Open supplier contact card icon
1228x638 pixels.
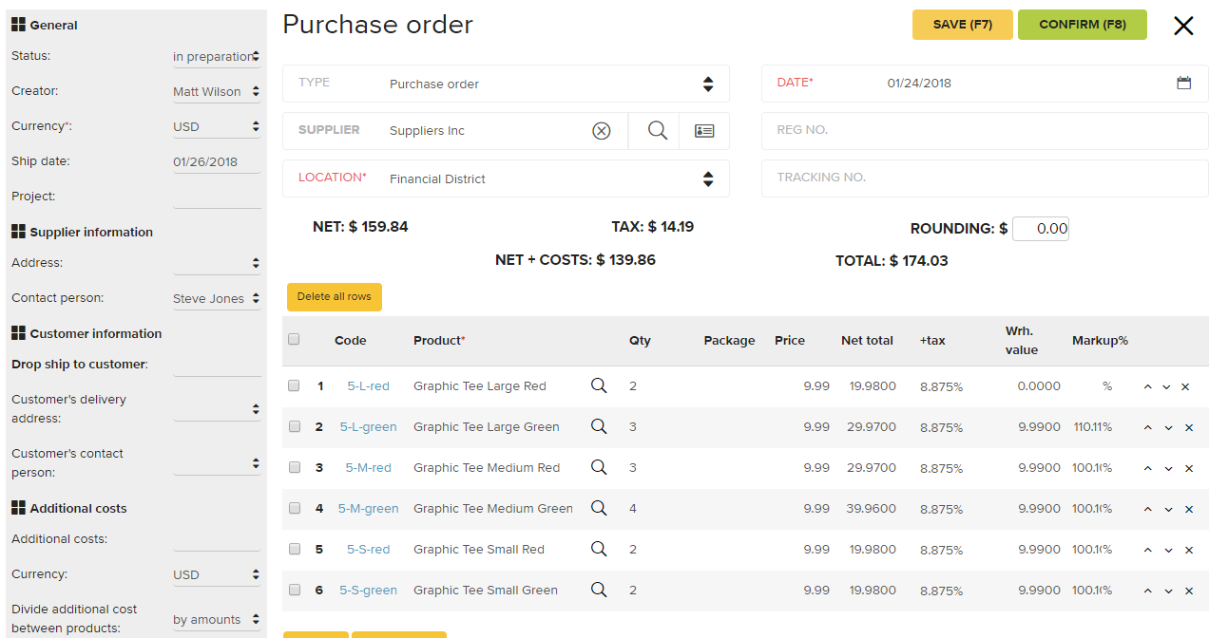(704, 131)
